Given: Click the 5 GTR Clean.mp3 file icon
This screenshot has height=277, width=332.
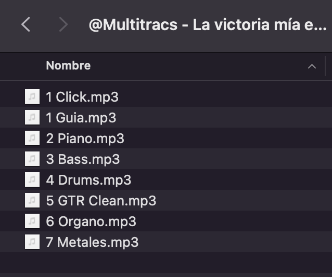Looking at the screenshot, I should [32, 201].
